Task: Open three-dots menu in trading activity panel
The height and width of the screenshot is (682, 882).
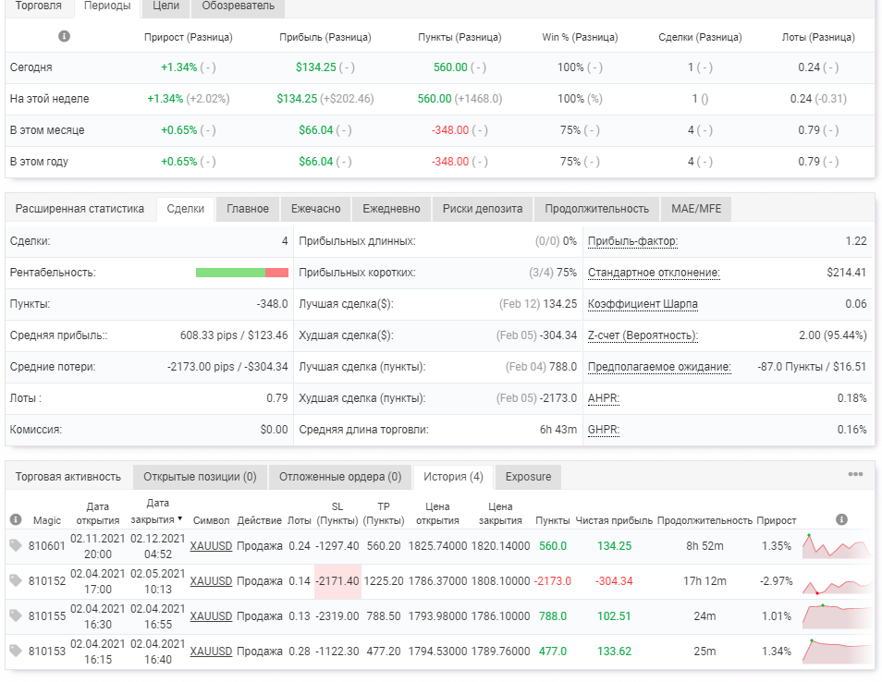Action: pyautogui.click(x=855, y=474)
